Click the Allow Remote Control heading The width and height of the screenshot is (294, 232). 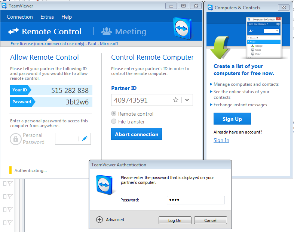pyautogui.click(x=45, y=57)
